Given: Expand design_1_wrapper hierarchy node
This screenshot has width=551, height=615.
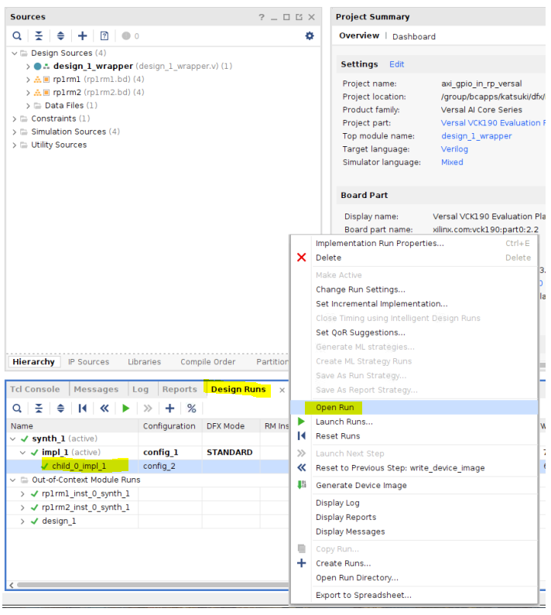Looking at the screenshot, I should (28, 67).
